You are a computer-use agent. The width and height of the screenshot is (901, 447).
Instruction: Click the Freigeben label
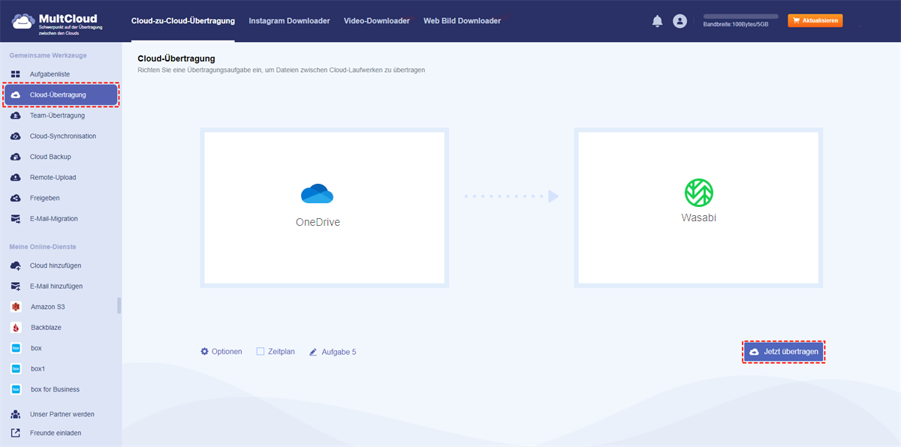tap(45, 198)
